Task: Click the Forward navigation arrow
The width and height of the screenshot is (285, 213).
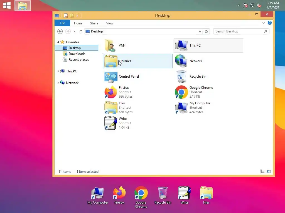Action: click(68, 31)
